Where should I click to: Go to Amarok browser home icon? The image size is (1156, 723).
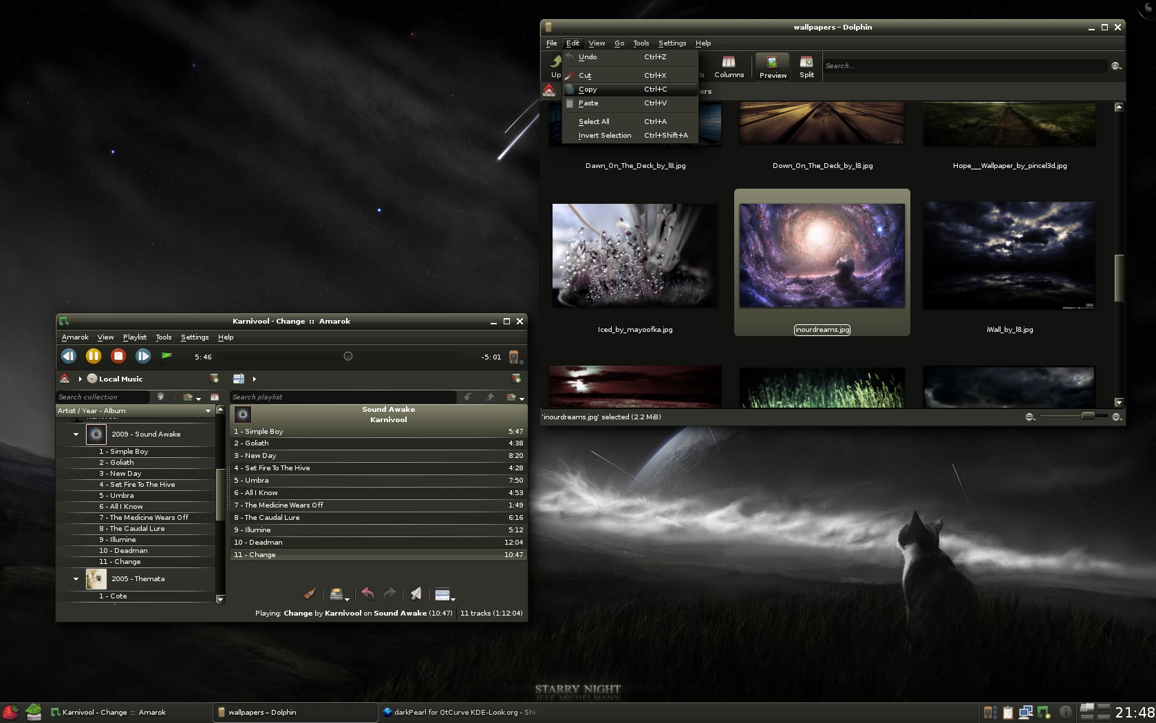(x=65, y=379)
